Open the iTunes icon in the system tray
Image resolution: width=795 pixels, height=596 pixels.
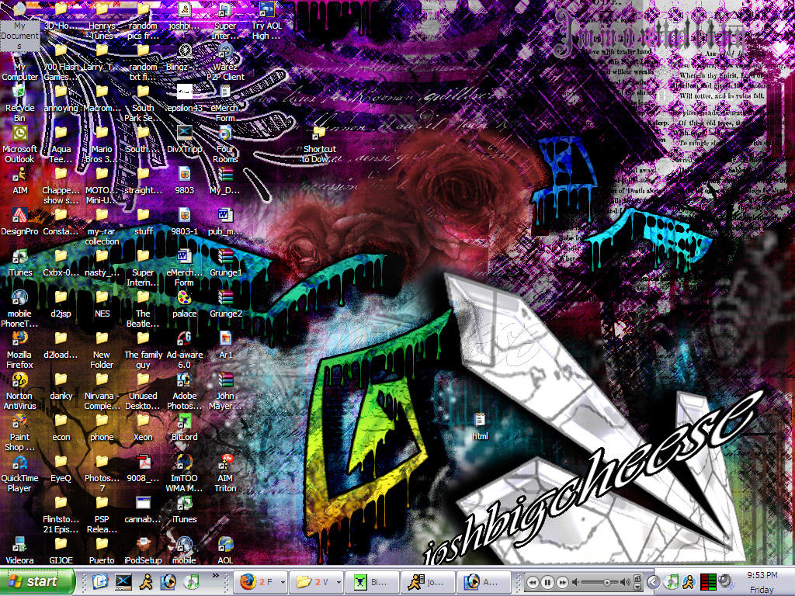[672, 581]
